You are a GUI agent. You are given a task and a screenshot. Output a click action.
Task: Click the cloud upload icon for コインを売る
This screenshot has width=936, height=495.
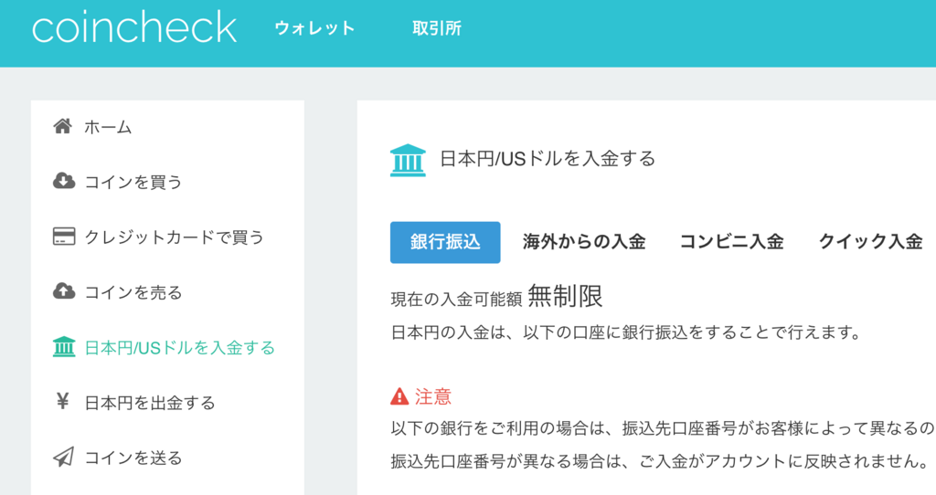(x=64, y=291)
